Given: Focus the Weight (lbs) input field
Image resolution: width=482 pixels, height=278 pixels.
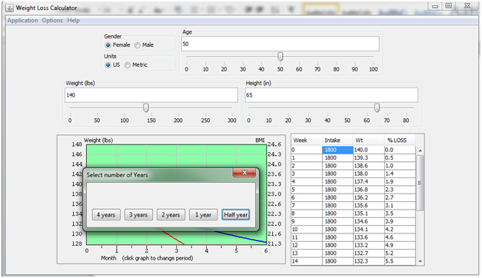Looking at the screenshot, I should [151, 95].
